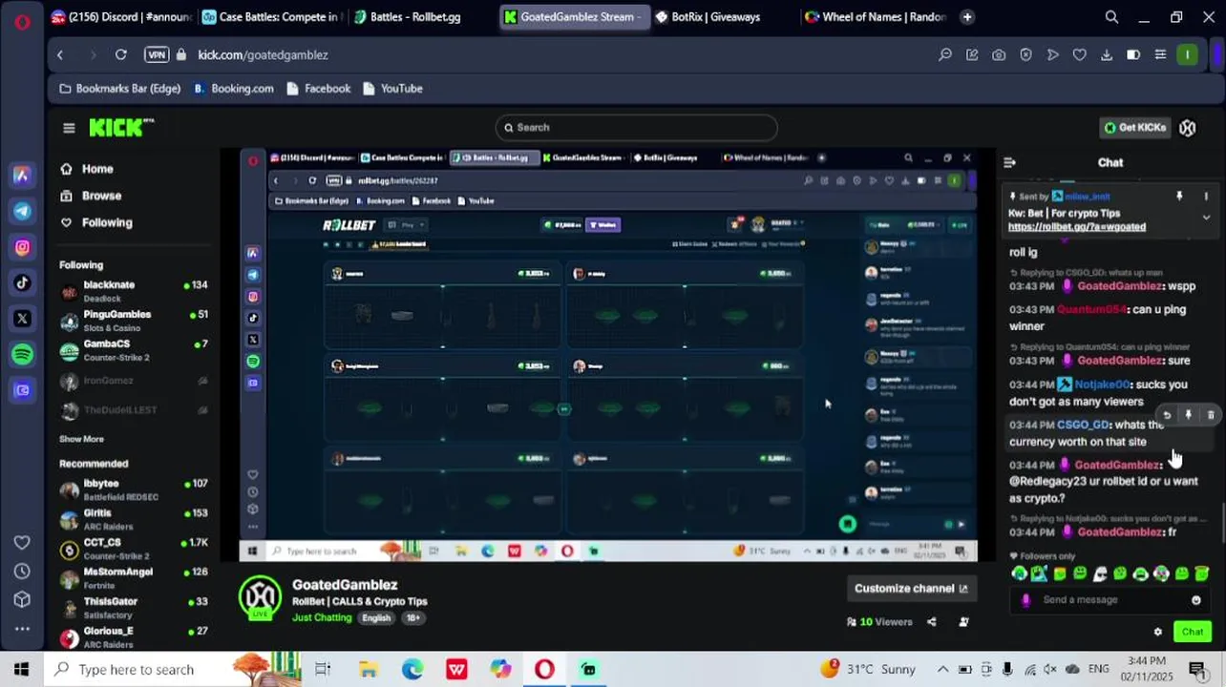The width and height of the screenshot is (1226, 687).
Task: Click Customize channel button
Action: [911, 589]
